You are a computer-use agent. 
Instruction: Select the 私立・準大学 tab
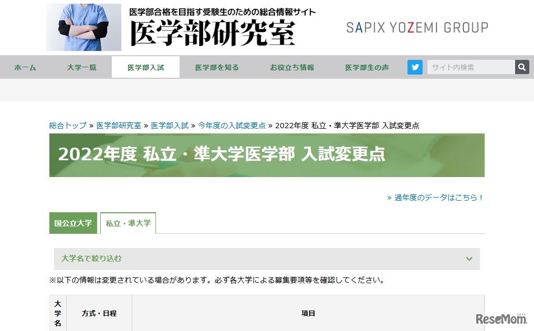point(128,223)
